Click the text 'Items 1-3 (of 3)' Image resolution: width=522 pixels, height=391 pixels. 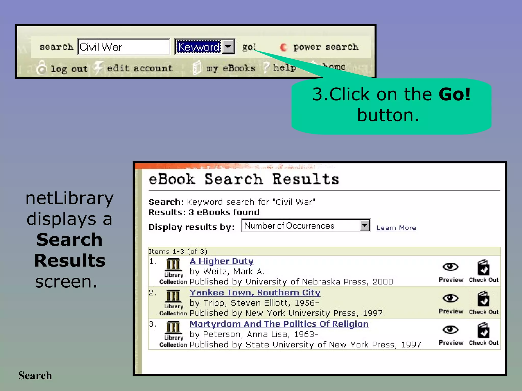point(178,252)
